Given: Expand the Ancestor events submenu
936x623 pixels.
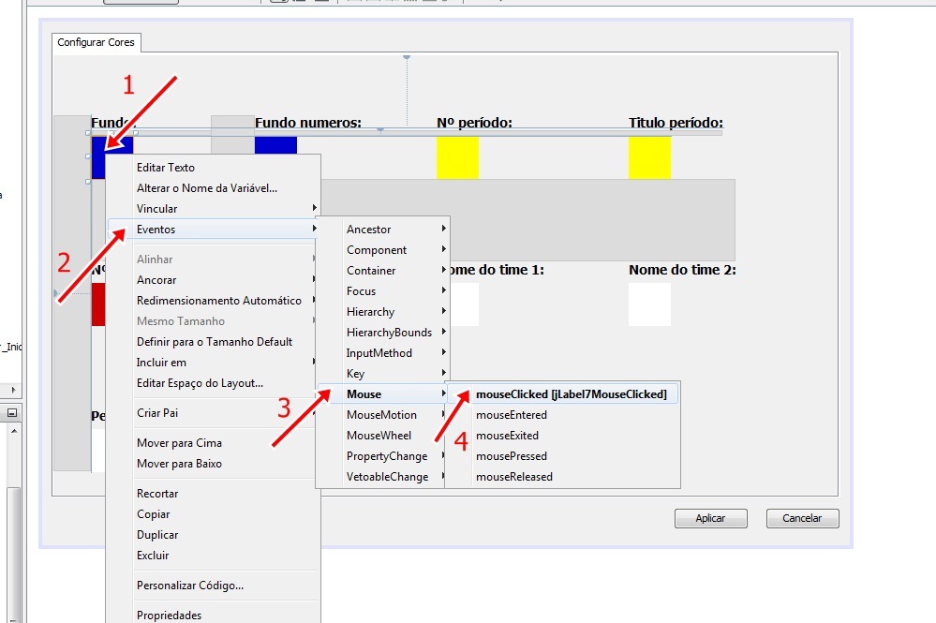Looking at the screenshot, I should tap(382, 230).
